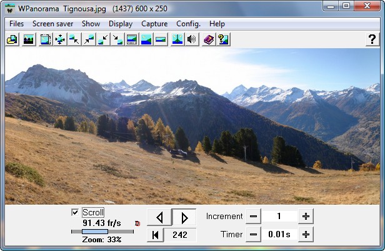Screen dimensions: 385x251
Task: Click the large question mark help button
Action: click(372, 39)
